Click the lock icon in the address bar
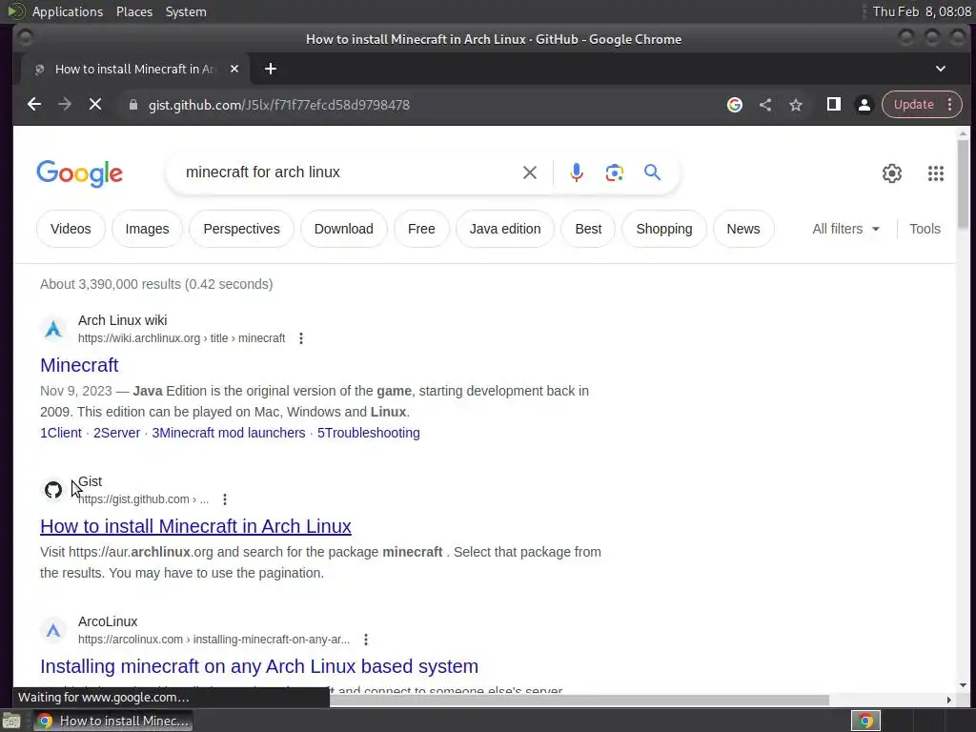Screen dimensions: 976x732 coord(132,105)
